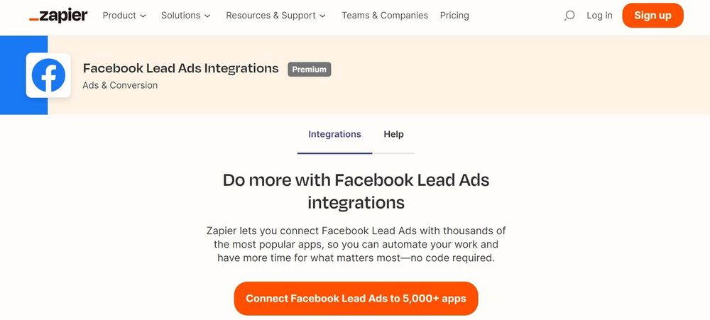Screen dimensions: 710x320
Task: Open Resources & Support menu
Action: pos(275,16)
